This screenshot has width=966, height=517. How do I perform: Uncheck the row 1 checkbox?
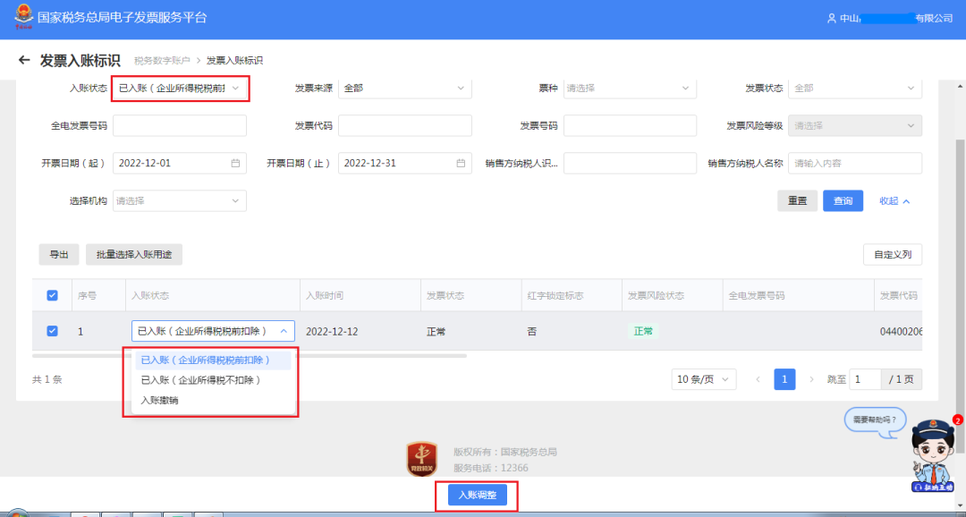pyautogui.click(x=52, y=331)
